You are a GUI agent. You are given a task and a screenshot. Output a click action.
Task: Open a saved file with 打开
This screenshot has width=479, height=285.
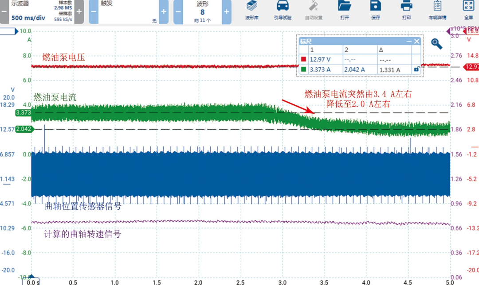345,11
